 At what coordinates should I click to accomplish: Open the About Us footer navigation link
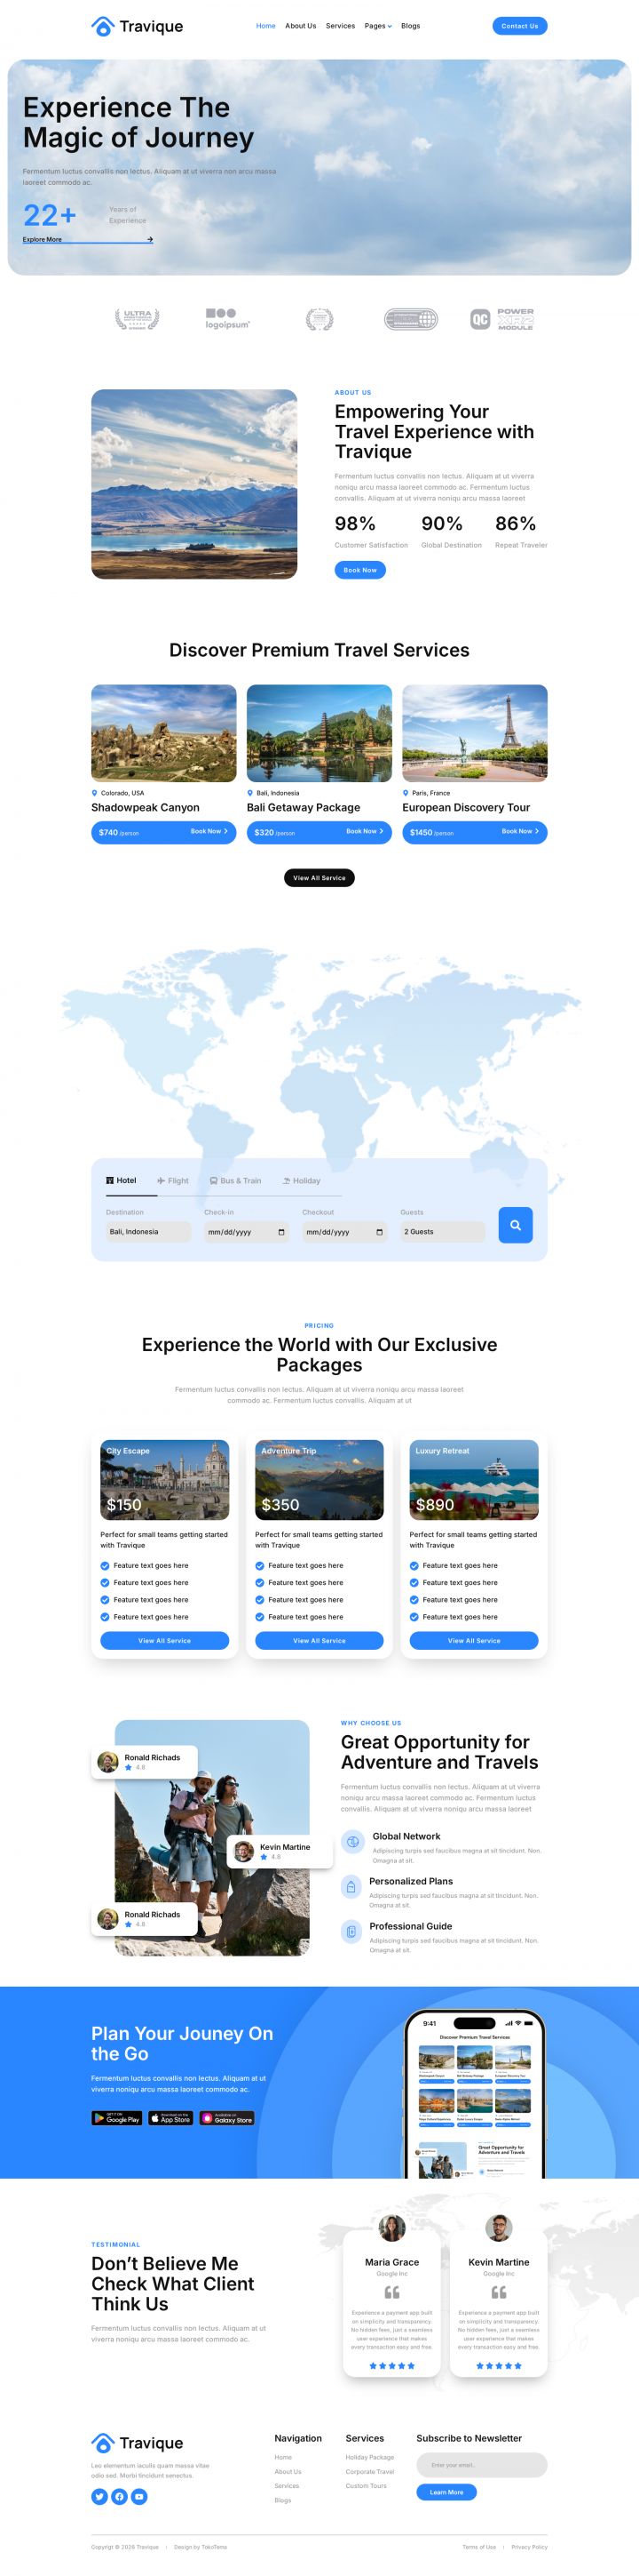click(288, 2471)
